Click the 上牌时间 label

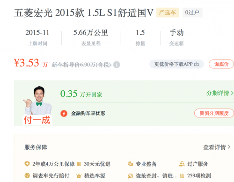click(x=37, y=44)
